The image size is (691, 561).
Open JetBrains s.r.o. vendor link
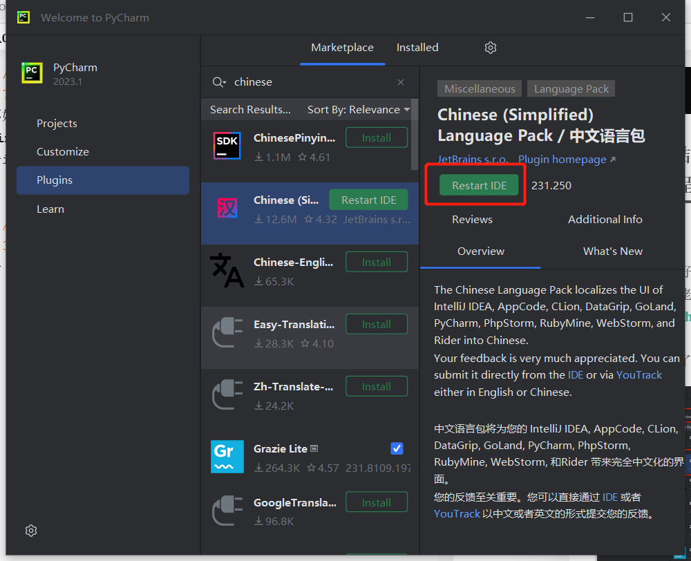pyautogui.click(x=473, y=159)
